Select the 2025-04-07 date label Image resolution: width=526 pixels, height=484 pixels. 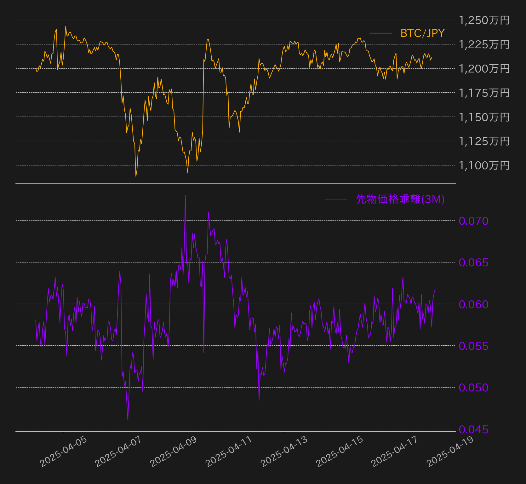coord(119,451)
